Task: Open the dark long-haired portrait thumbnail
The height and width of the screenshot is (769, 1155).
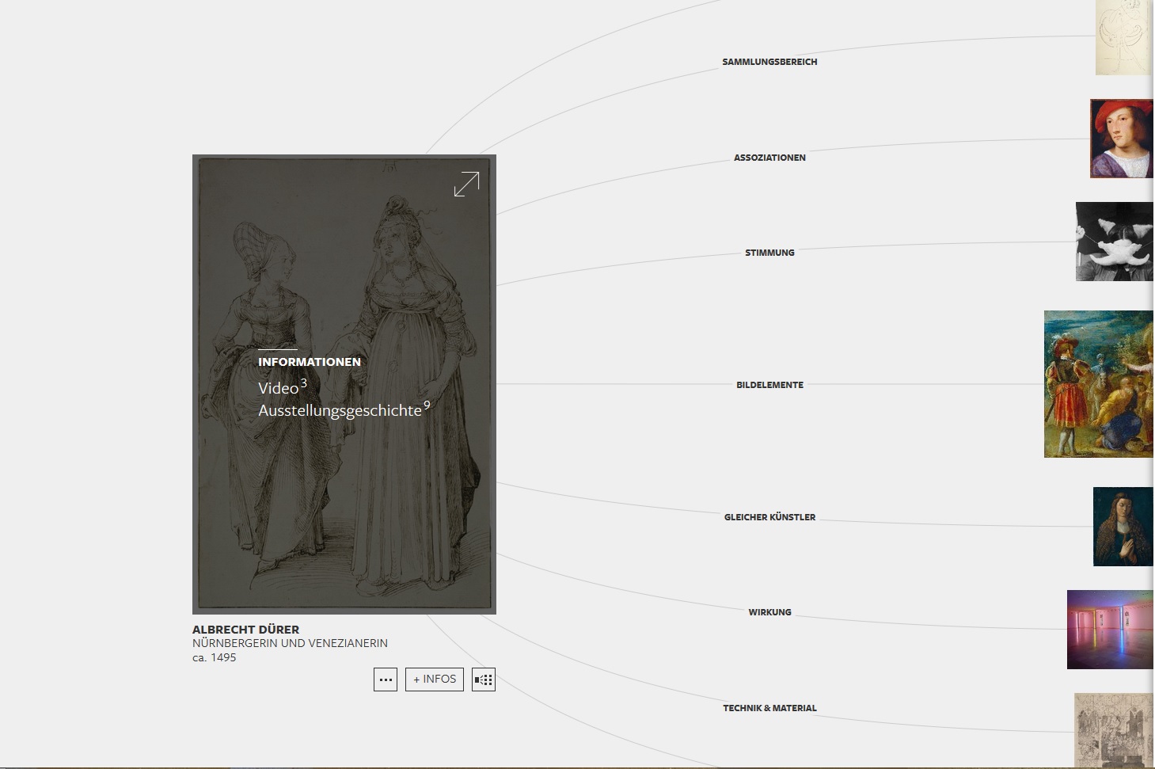Action: [x=1123, y=527]
